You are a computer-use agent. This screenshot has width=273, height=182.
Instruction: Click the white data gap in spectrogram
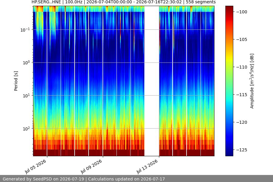click(152, 81)
